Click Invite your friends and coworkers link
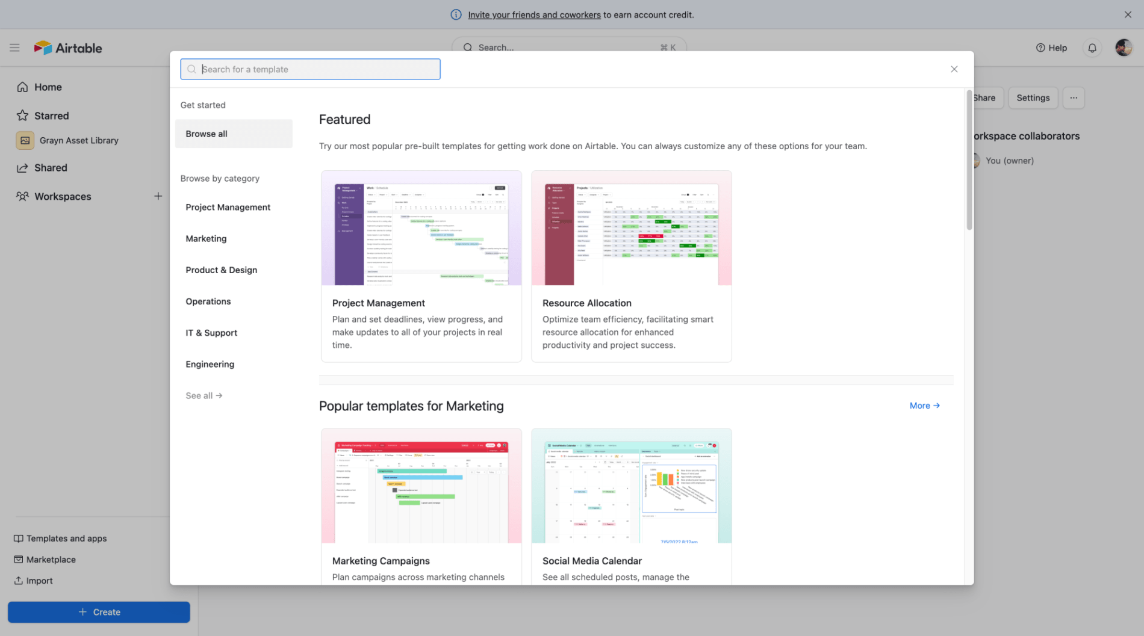Screen dimensions: 1144x636 [x=534, y=14]
